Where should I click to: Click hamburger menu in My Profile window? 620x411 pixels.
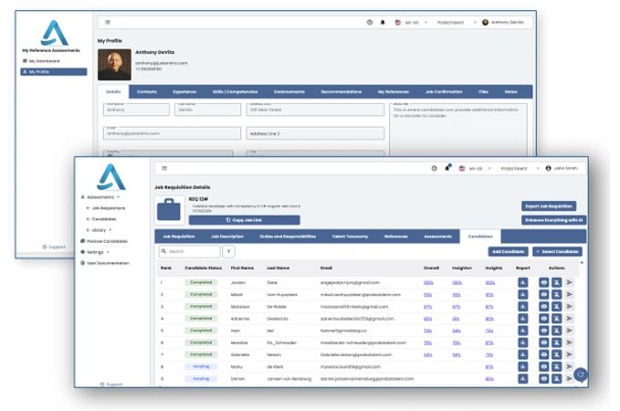(x=108, y=22)
